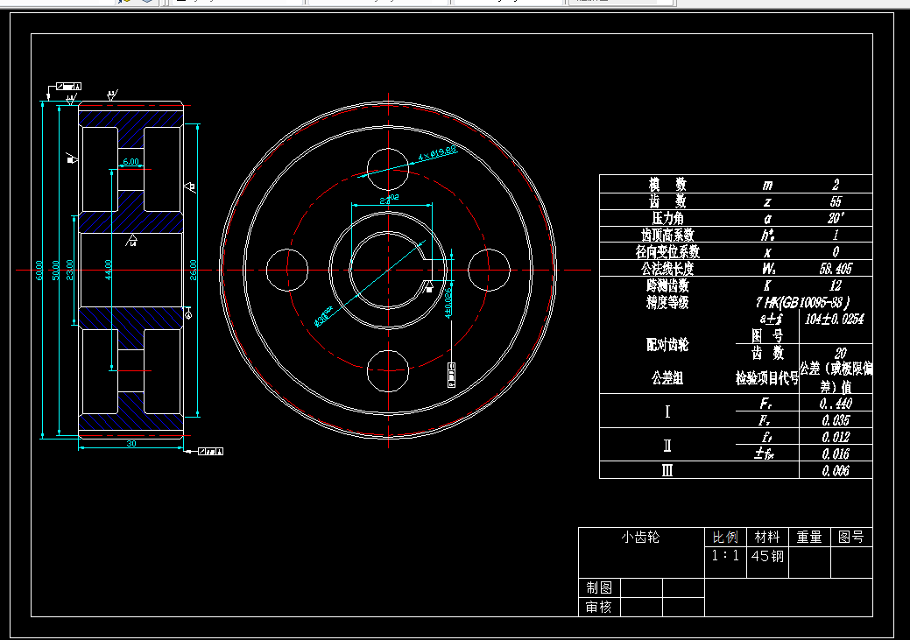This screenshot has height=640, width=910.
Task: Select the 跨测齿数 label
Action: tap(667, 285)
